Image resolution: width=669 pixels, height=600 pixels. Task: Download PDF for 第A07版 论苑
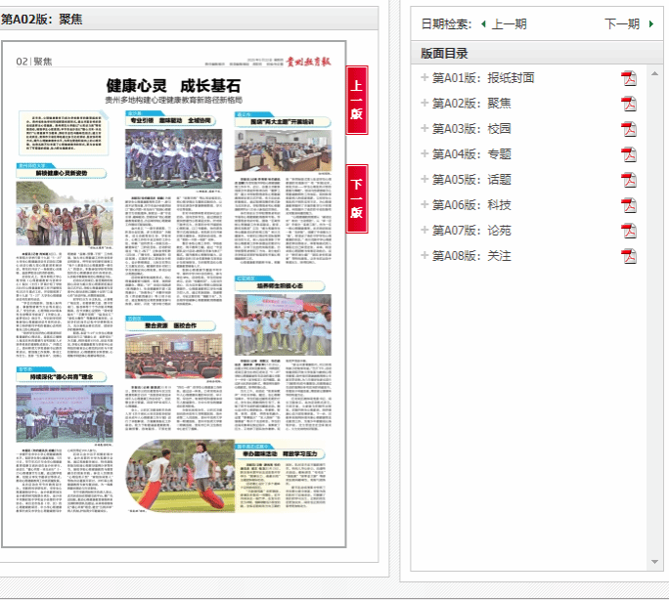[x=629, y=231]
